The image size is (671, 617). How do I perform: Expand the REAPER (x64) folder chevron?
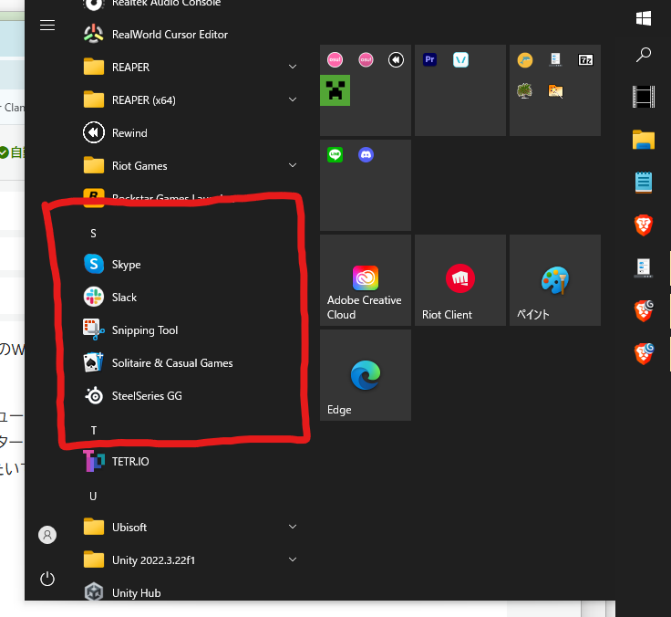coord(293,99)
